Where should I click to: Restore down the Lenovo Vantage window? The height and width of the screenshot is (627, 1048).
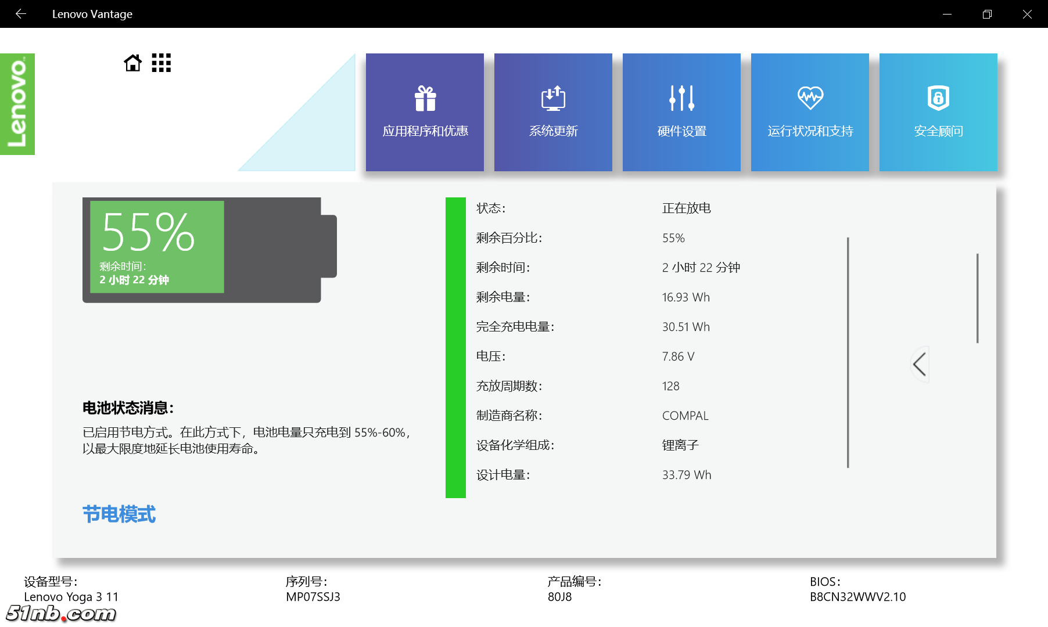tap(987, 14)
